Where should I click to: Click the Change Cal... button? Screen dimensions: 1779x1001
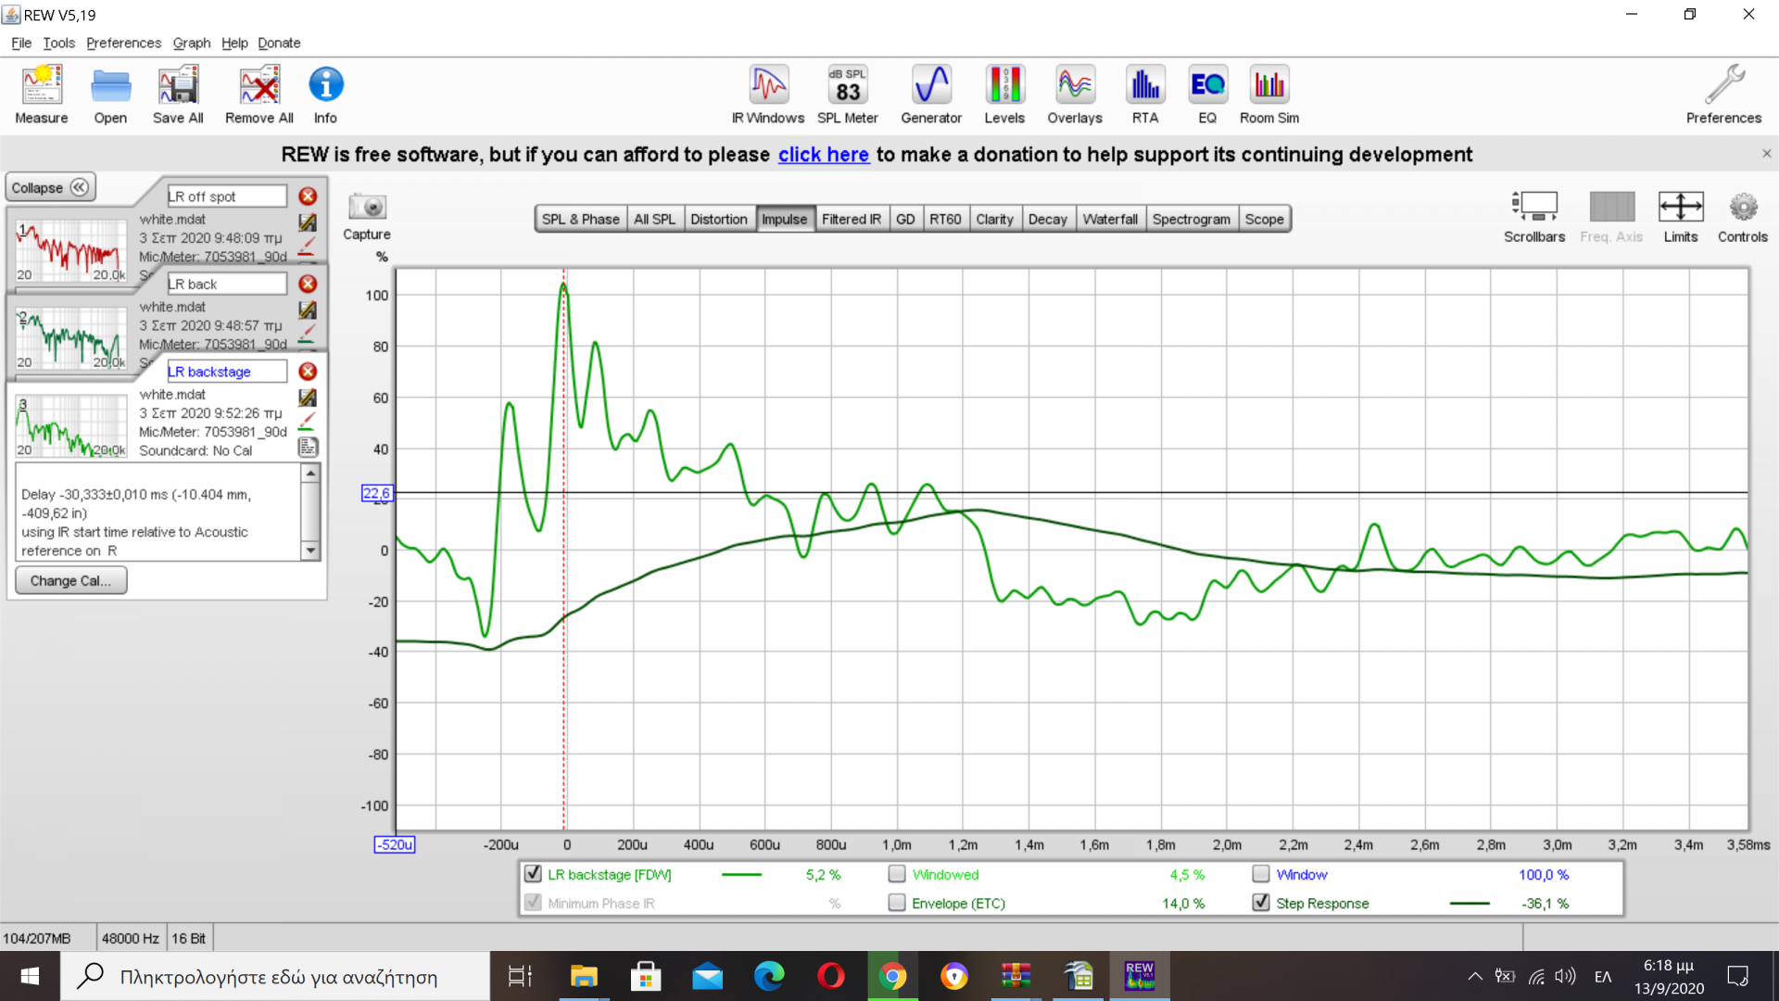coord(70,580)
